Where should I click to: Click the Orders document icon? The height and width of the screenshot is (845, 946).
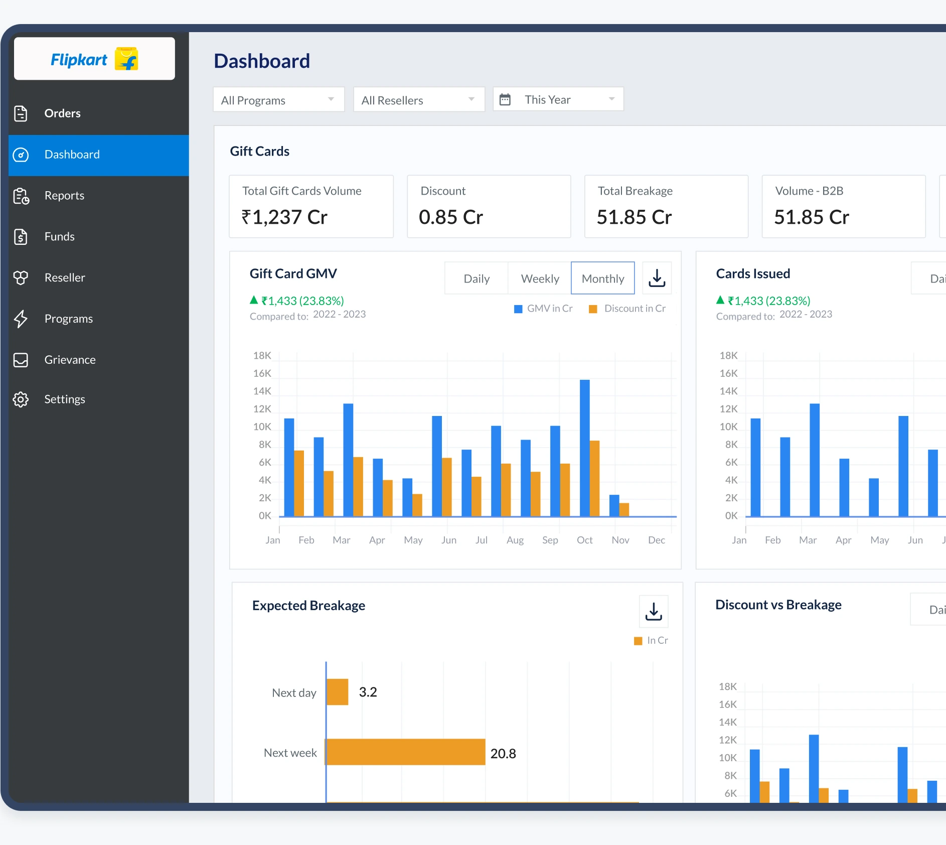21,113
